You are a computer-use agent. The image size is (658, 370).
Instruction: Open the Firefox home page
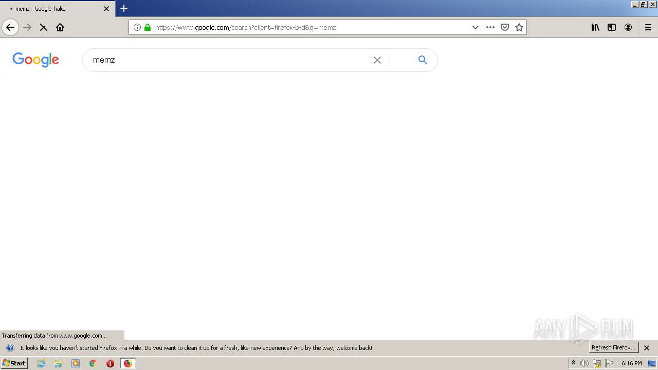tap(60, 27)
